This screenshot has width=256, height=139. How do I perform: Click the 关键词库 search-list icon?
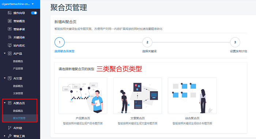pyautogui.click(x=10, y=37)
